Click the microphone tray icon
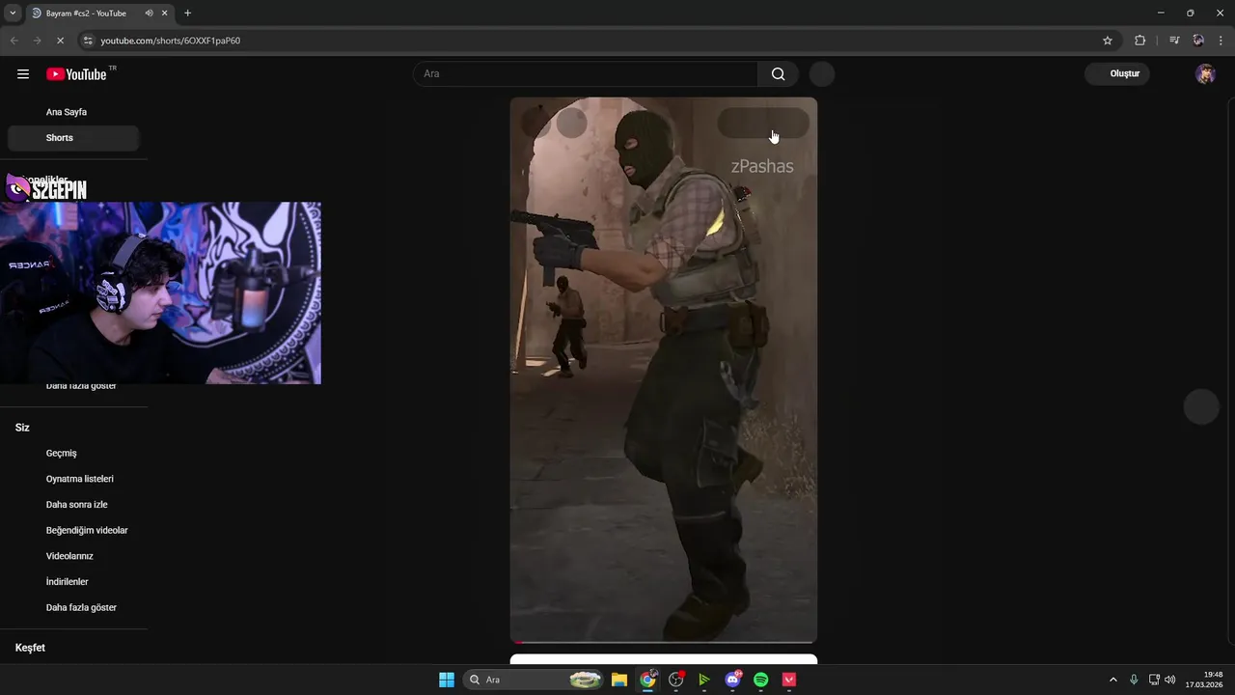This screenshot has height=695, width=1235. point(1134,680)
